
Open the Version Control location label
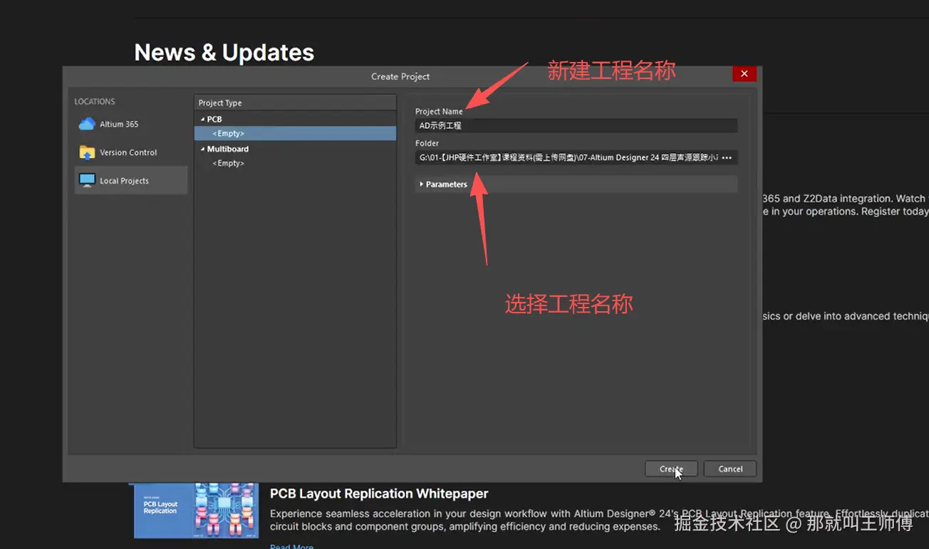[x=128, y=152]
